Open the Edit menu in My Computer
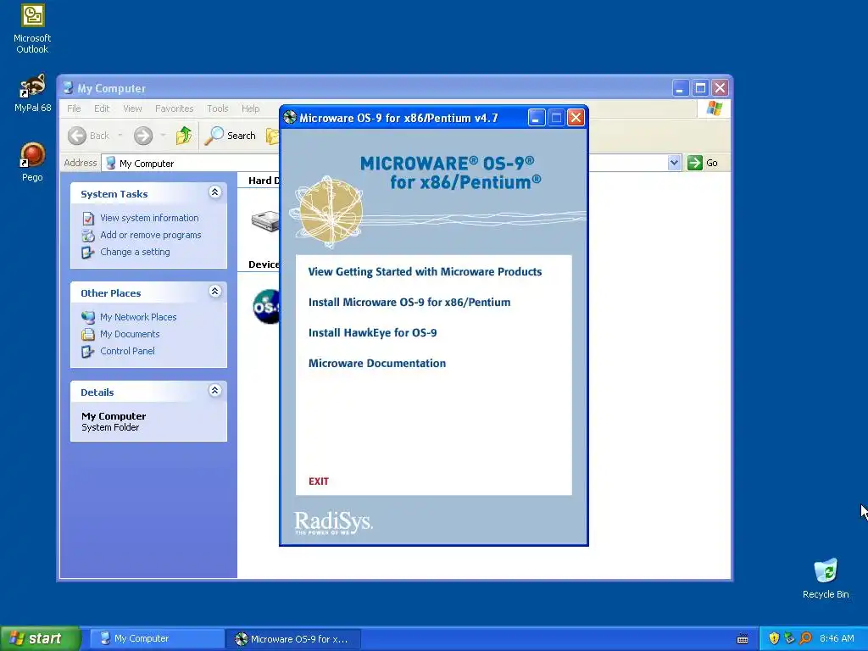This screenshot has height=651, width=868. point(102,108)
